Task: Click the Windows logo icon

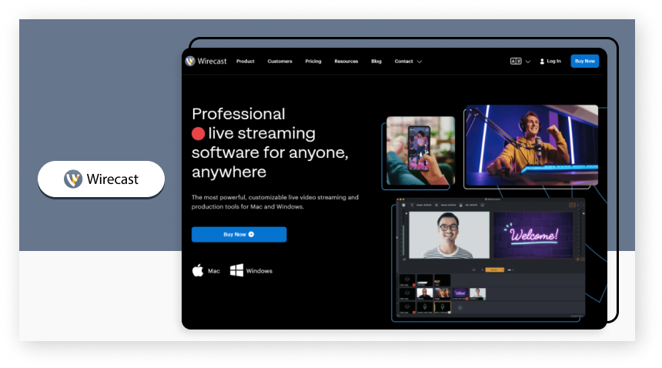Action: point(236,270)
